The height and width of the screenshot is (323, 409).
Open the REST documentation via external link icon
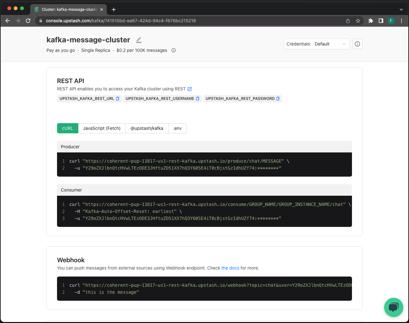190,89
